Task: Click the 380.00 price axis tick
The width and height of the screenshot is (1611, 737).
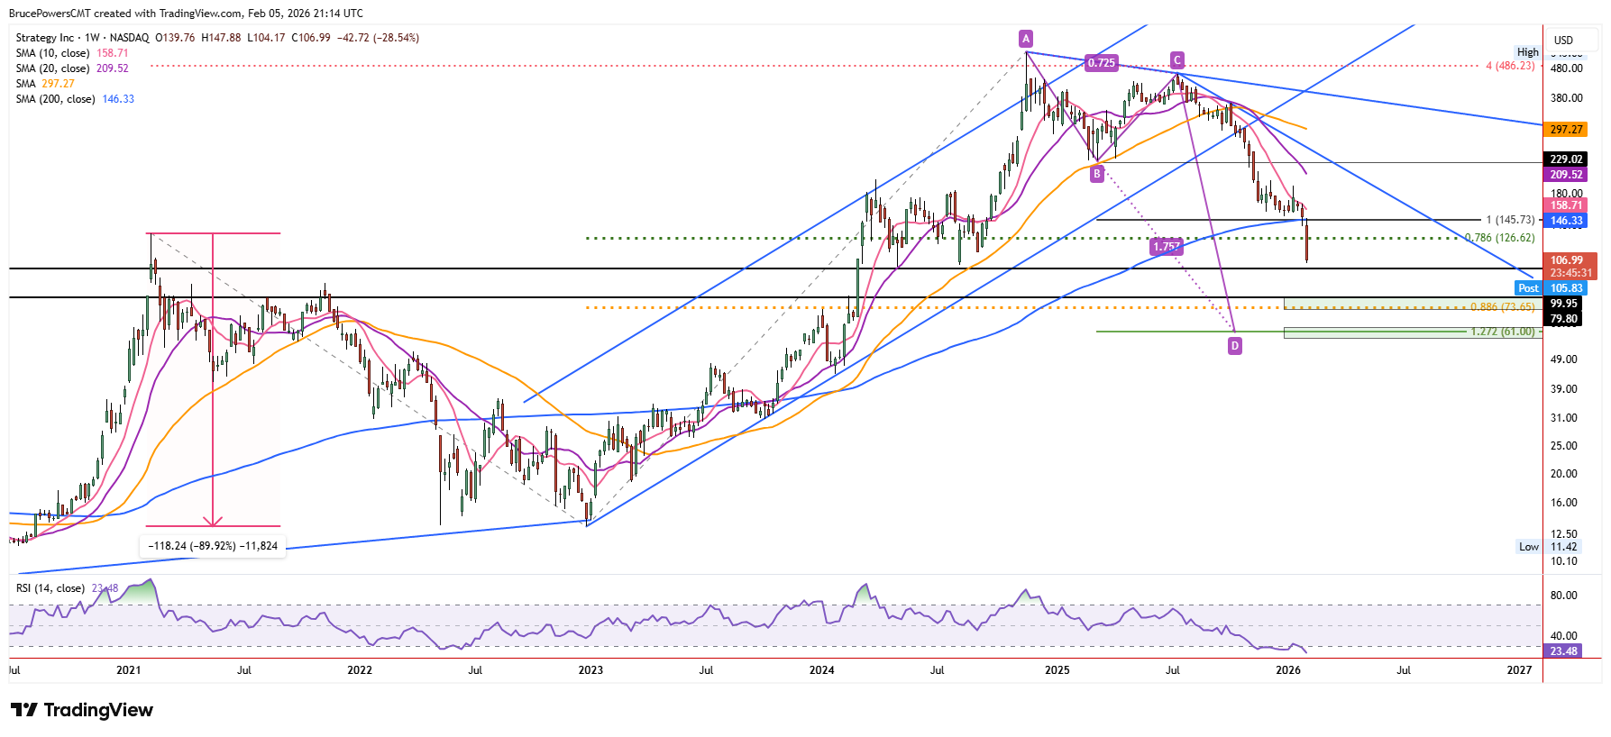Action: tap(1566, 98)
